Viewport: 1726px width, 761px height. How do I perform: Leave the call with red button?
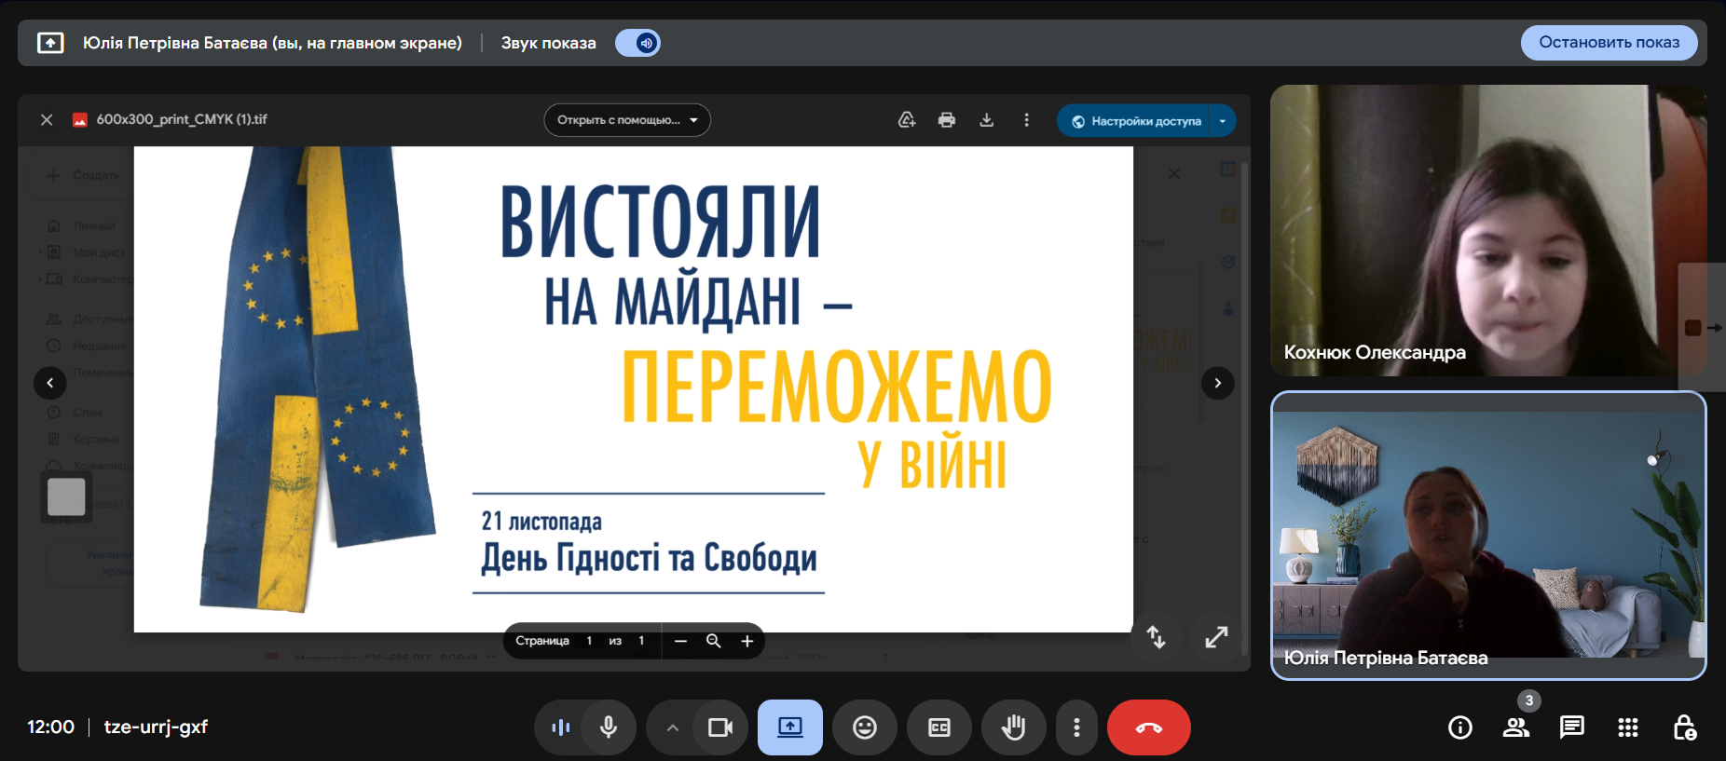pyautogui.click(x=1148, y=727)
